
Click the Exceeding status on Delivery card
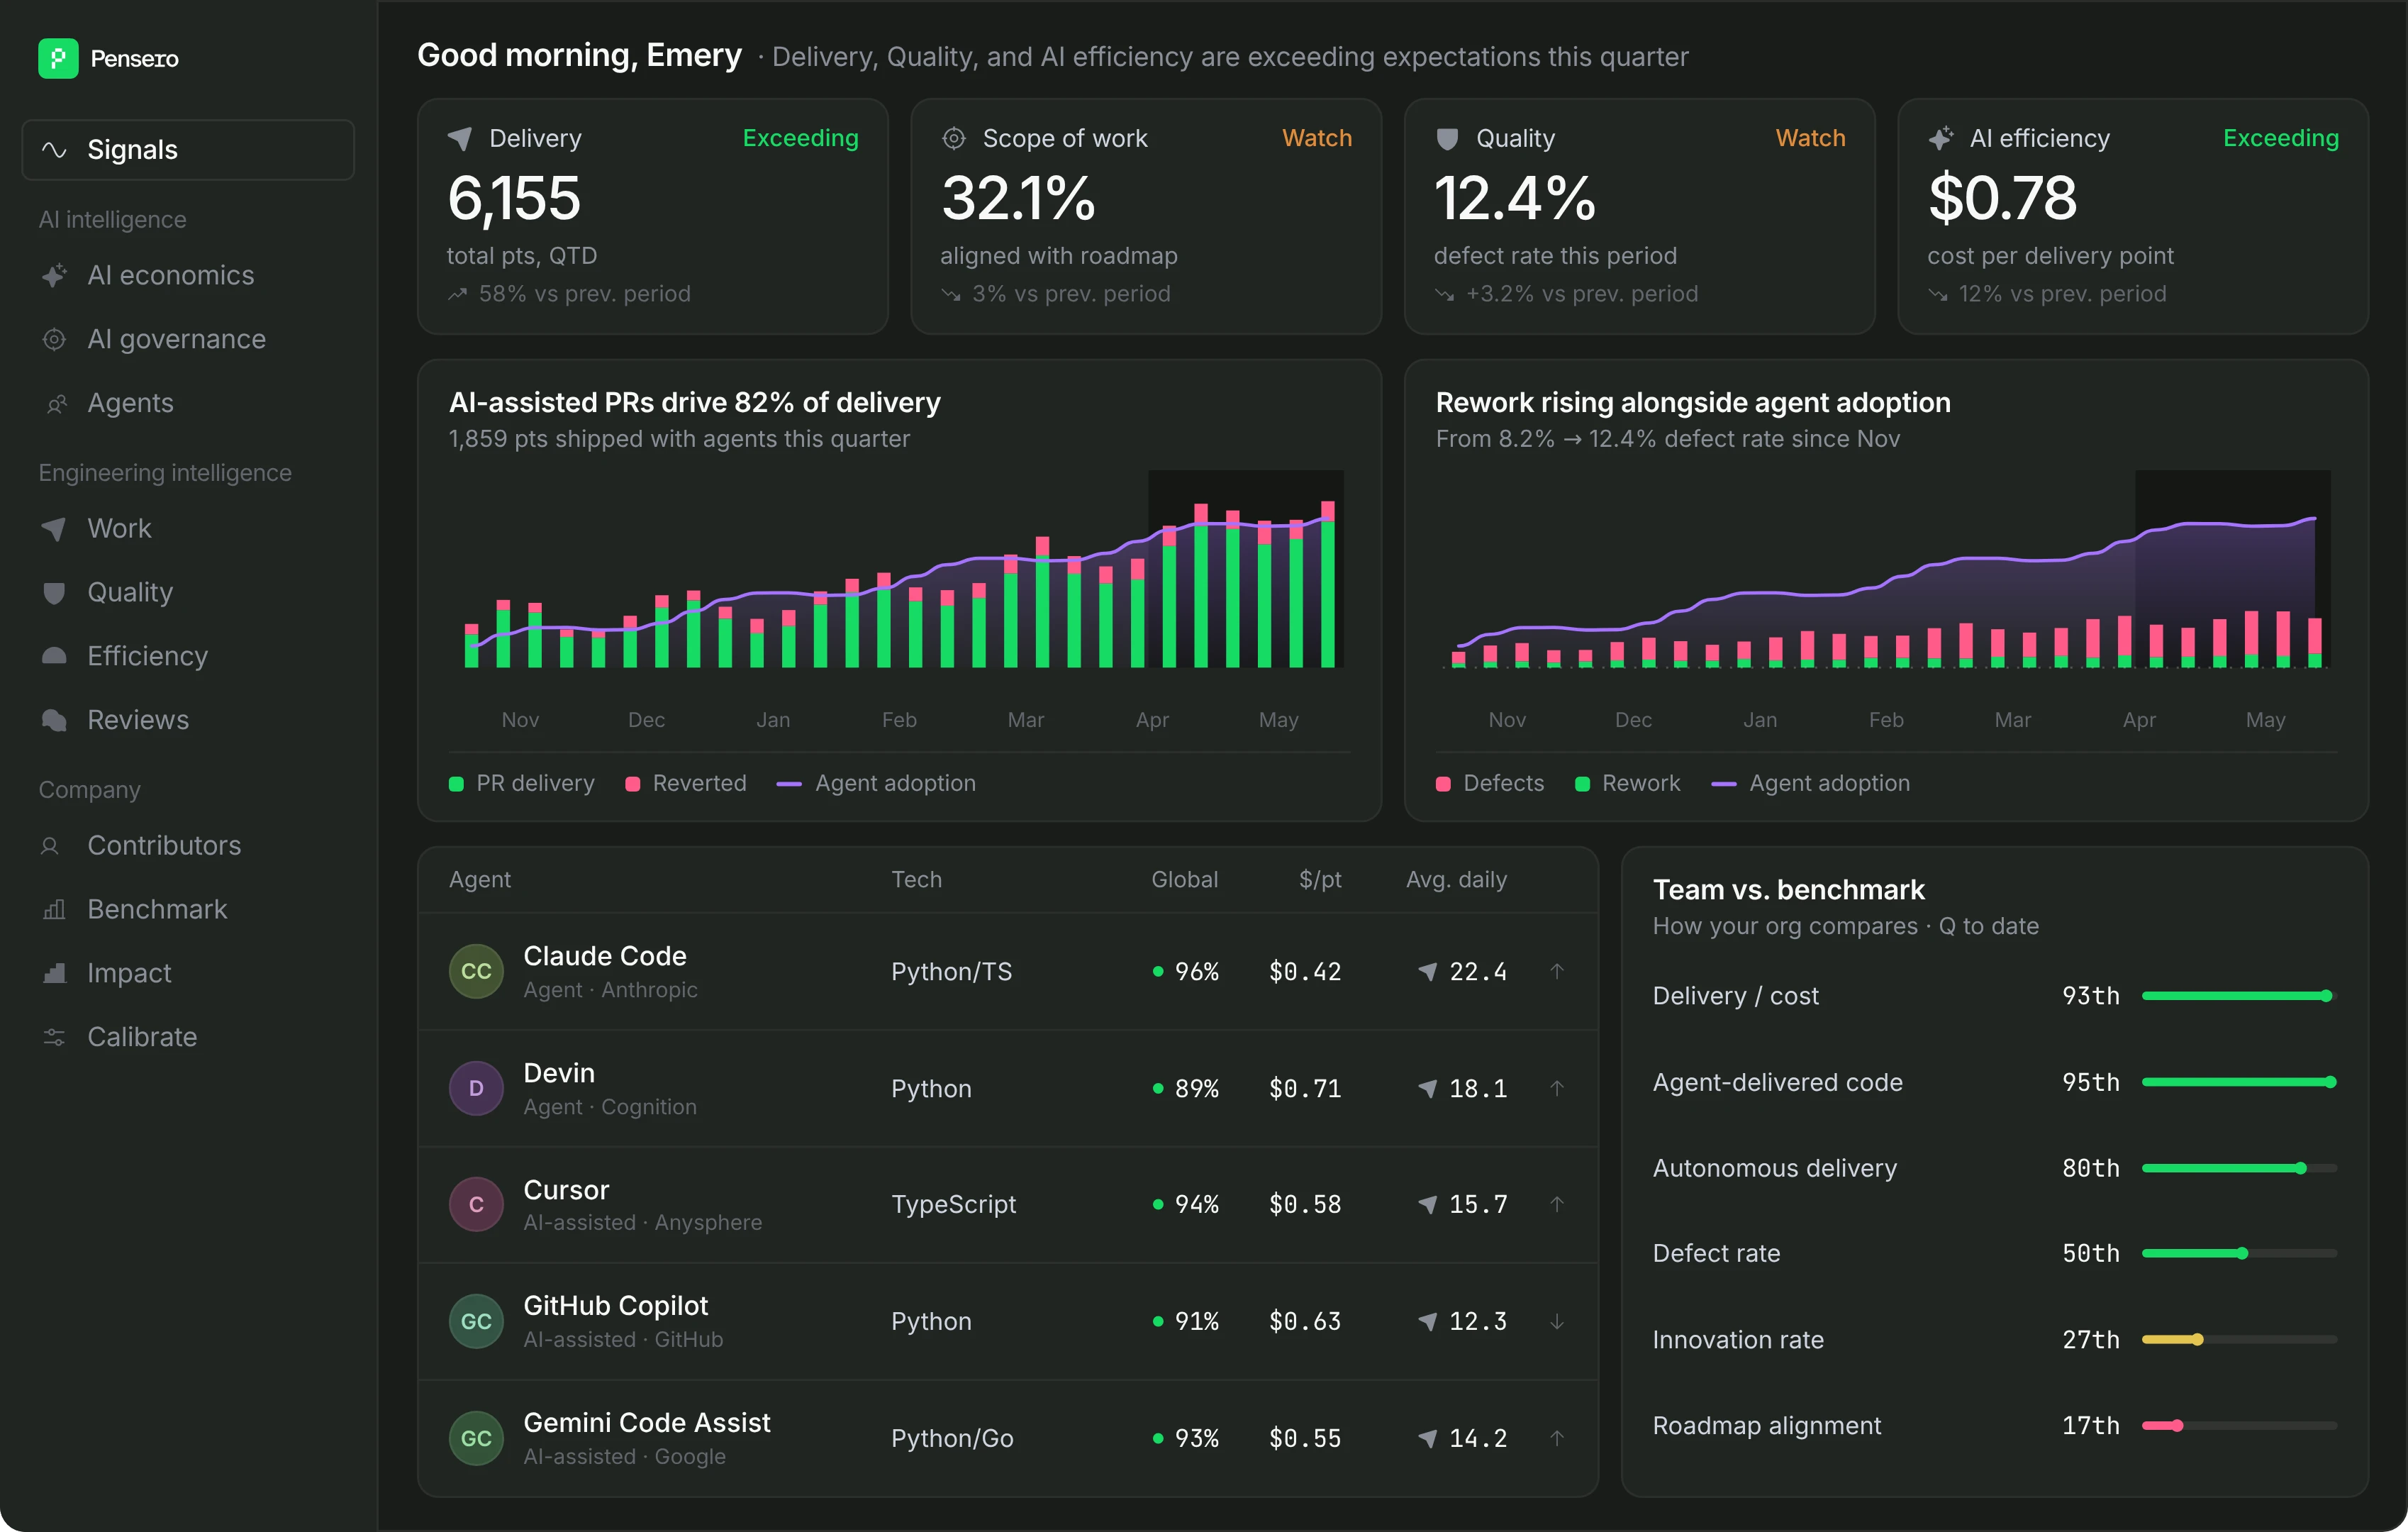click(800, 138)
